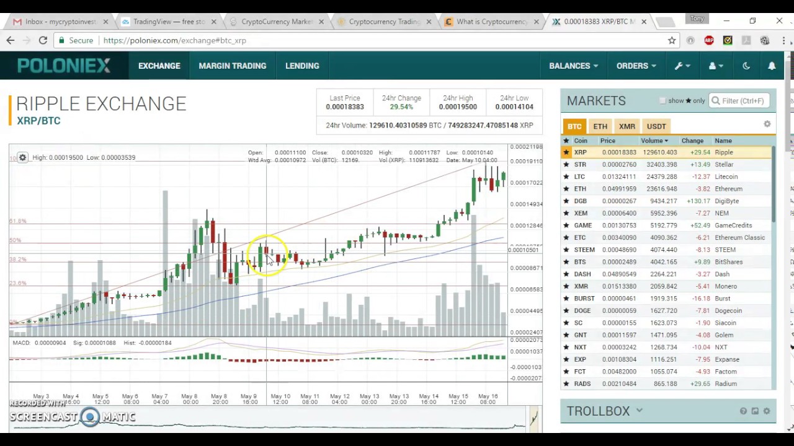794x446 pixels.
Task: Click the Poloniex logo
Action: tap(64, 66)
